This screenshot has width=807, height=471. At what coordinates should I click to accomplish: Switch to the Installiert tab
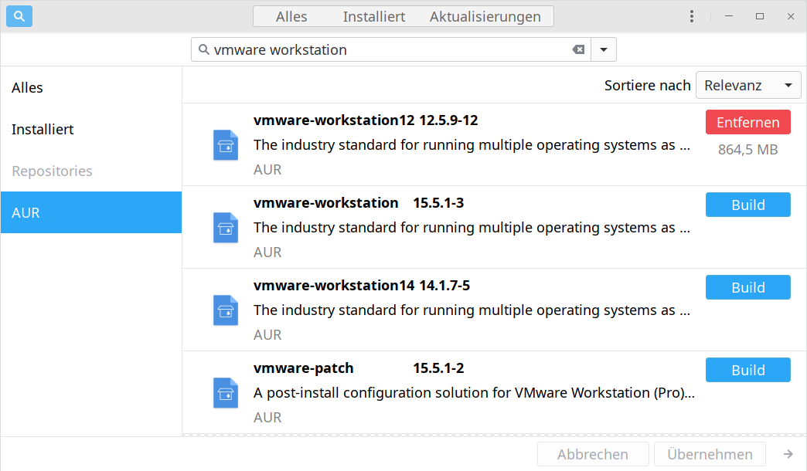374,16
